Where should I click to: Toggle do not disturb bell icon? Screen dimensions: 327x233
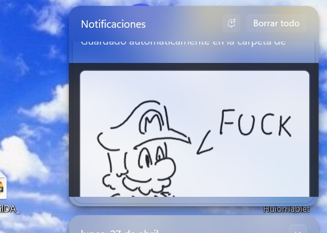[x=231, y=23]
